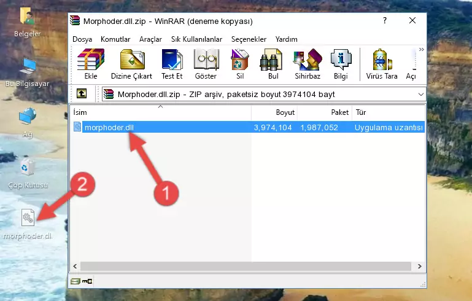Screen dimensions: 472x301
Task: Select the Belgeler desktop icon
Action: (x=27, y=23)
